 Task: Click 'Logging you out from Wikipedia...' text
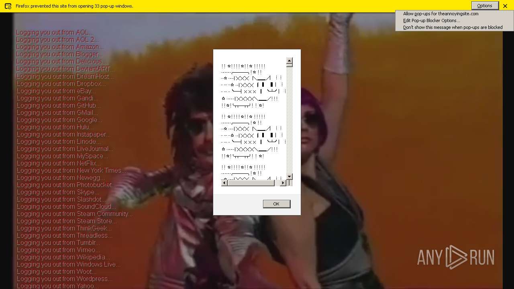[63, 257]
